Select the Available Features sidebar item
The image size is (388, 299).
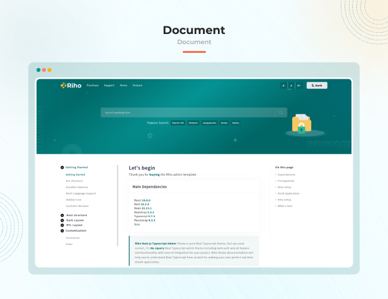click(x=77, y=187)
